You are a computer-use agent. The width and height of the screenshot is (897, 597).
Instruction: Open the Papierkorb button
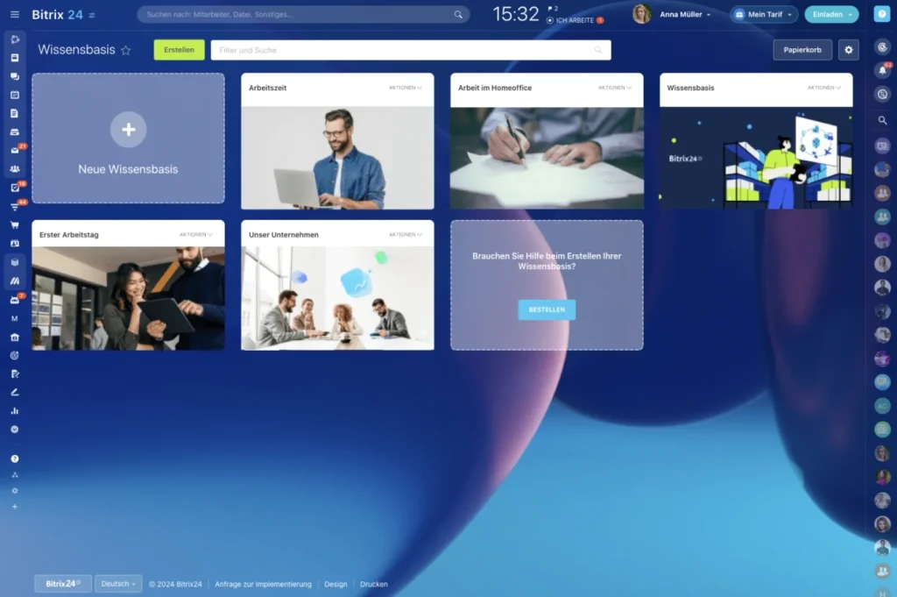[802, 50]
